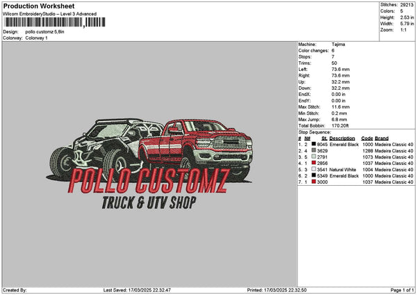The width and height of the screenshot is (417, 295).
Task: Click the 'Stop Sequence:' heading
Action: [x=315, y=132]
